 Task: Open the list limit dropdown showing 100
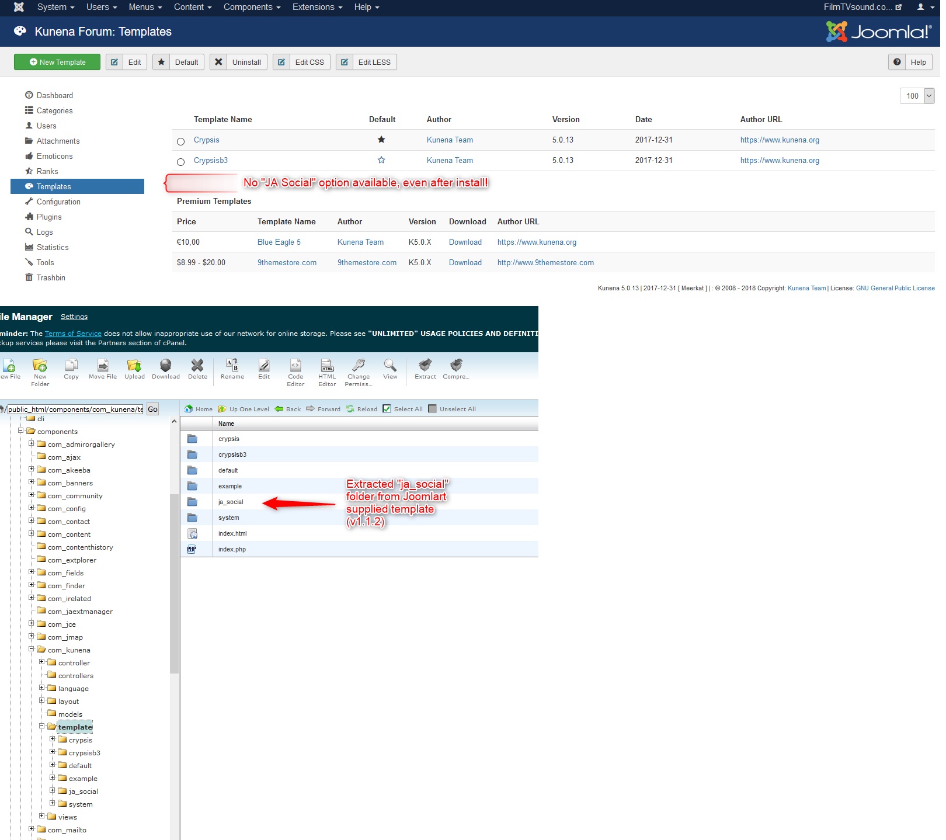[x=917, y=96]
